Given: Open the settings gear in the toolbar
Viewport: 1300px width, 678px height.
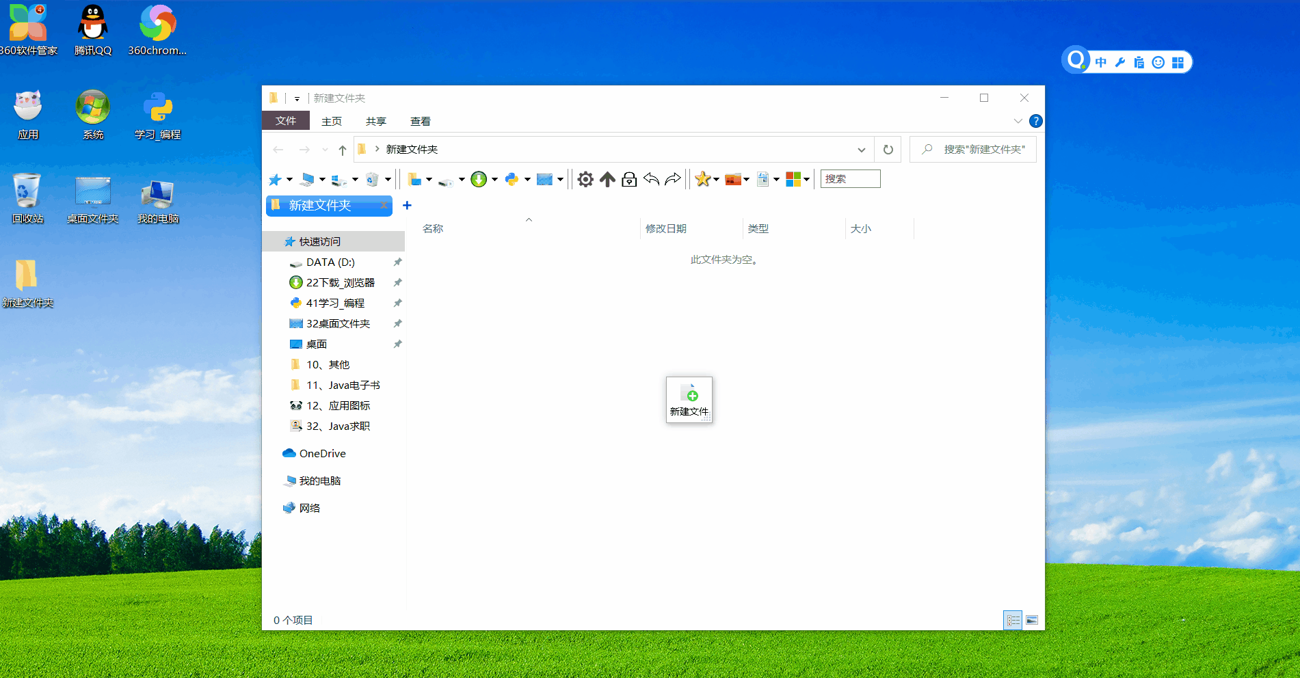Looking at the screenshot, I should (585, 178).
